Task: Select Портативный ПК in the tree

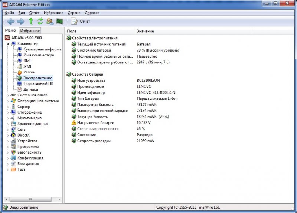Action: (x=38, y=83)
